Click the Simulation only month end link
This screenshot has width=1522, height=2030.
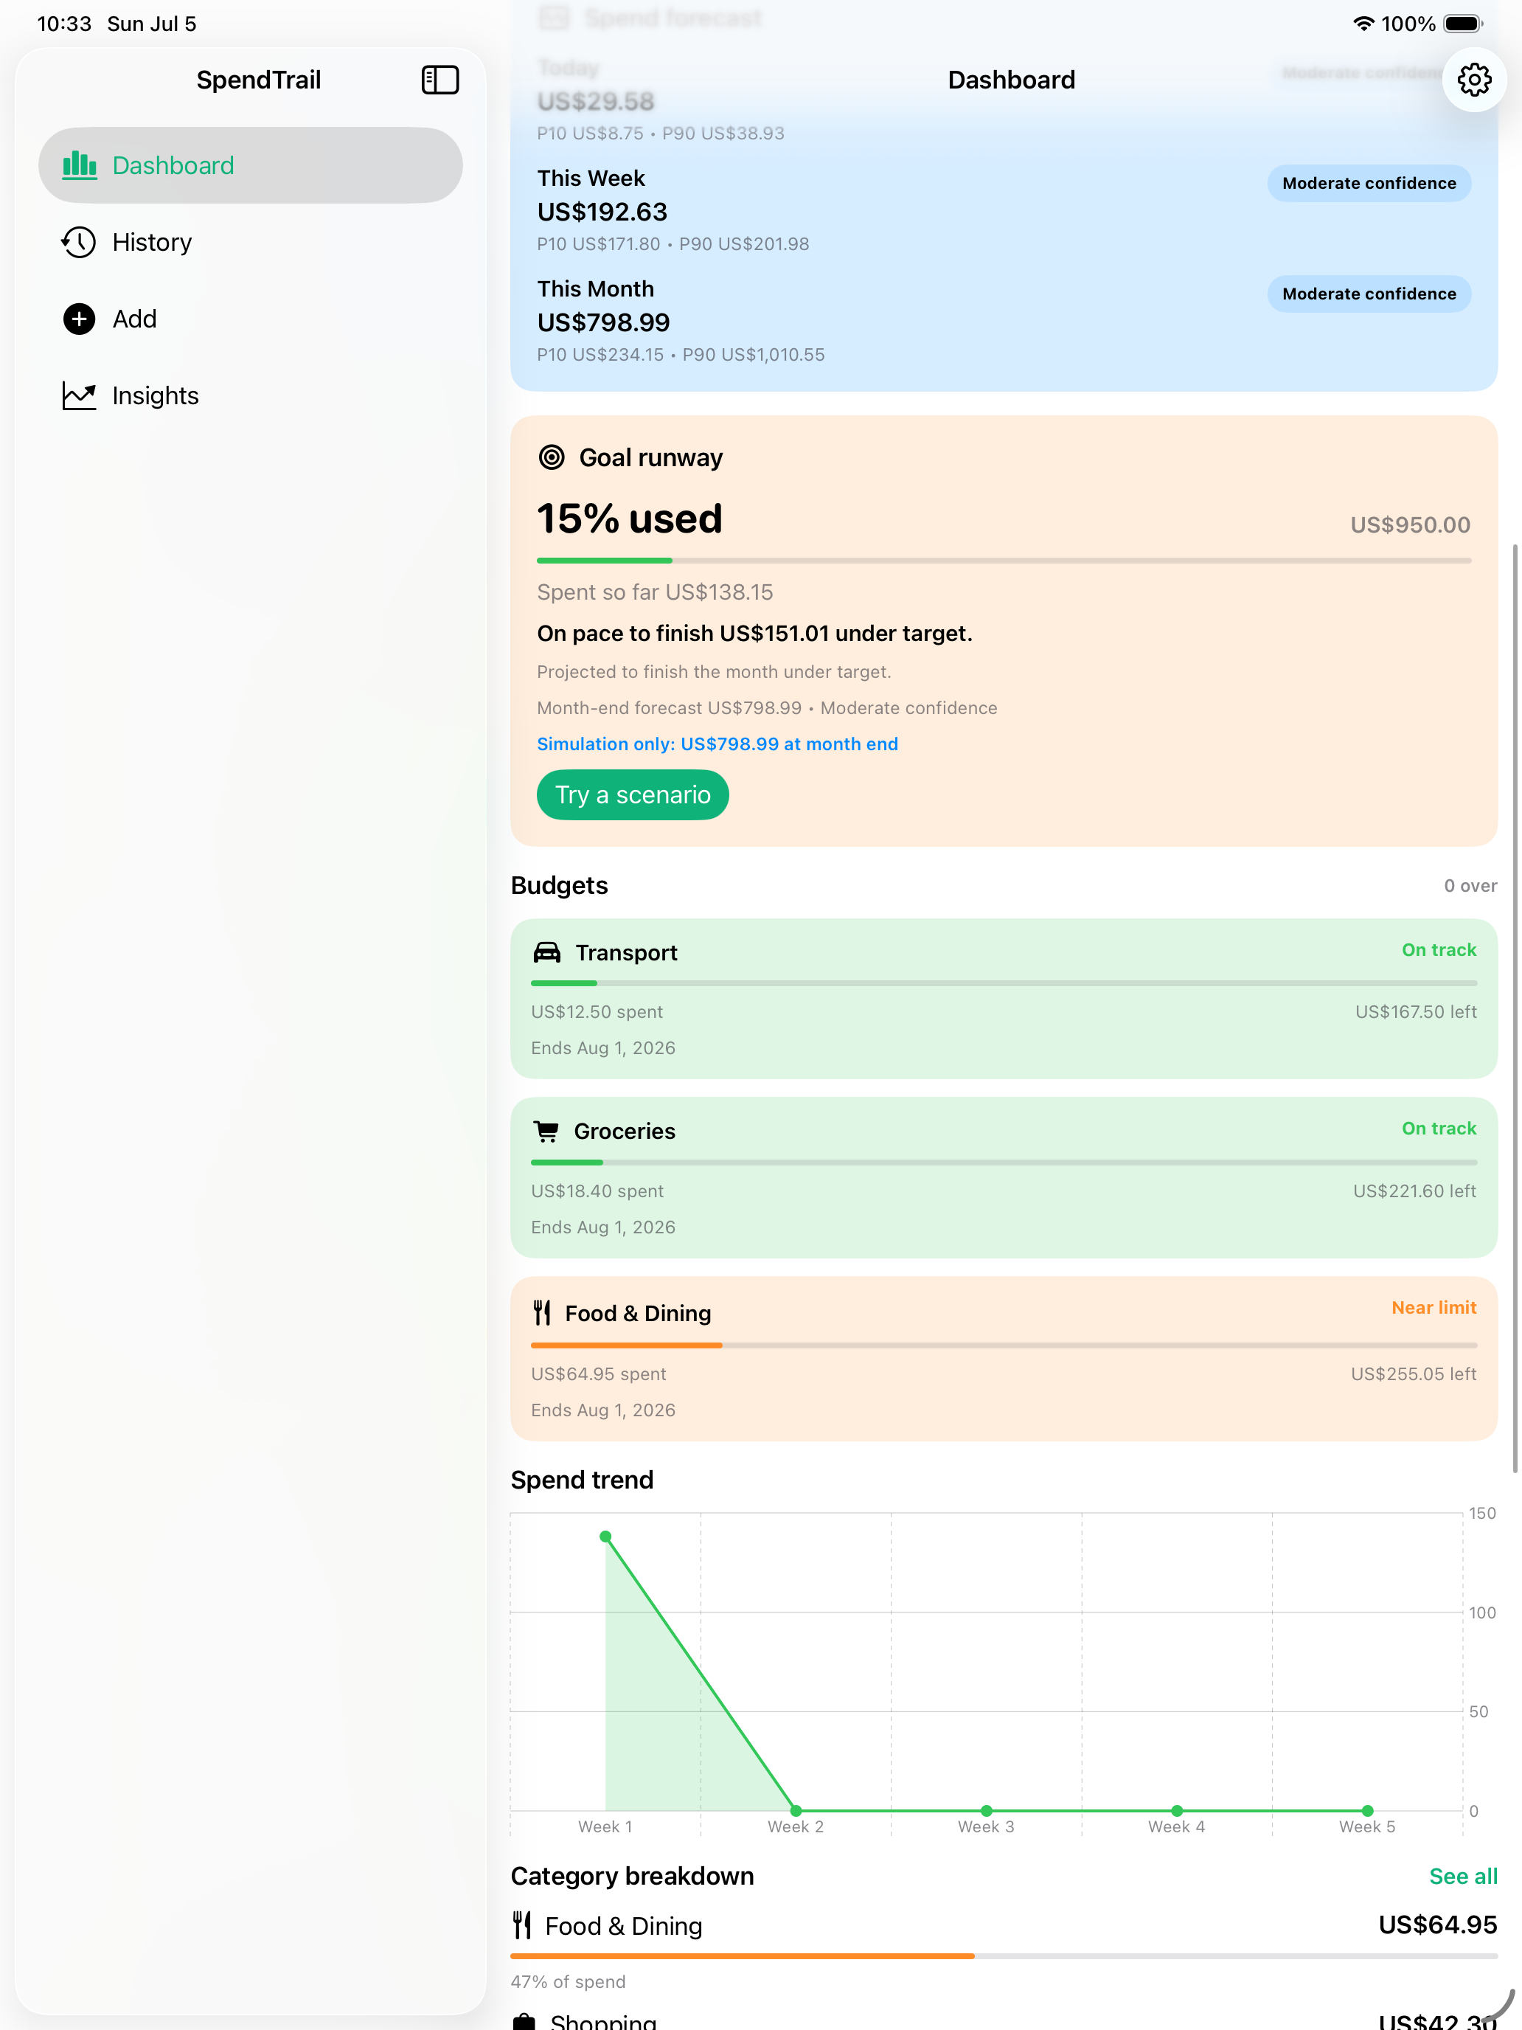click(717, 744)
